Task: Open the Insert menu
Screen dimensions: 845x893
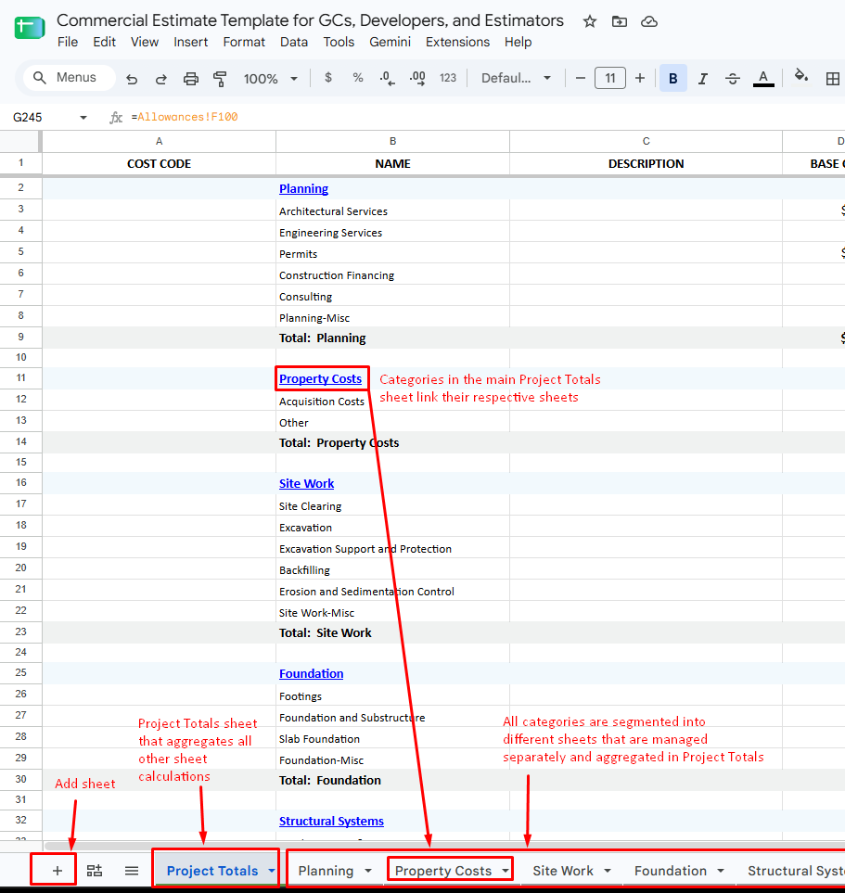Action: point(190,42)
